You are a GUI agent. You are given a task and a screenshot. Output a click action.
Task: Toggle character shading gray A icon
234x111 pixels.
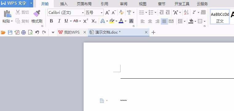131,21
